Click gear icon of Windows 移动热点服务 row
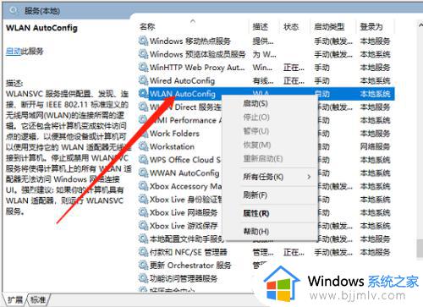The height and width of the screenshot is (307, 423). [143, 41]
